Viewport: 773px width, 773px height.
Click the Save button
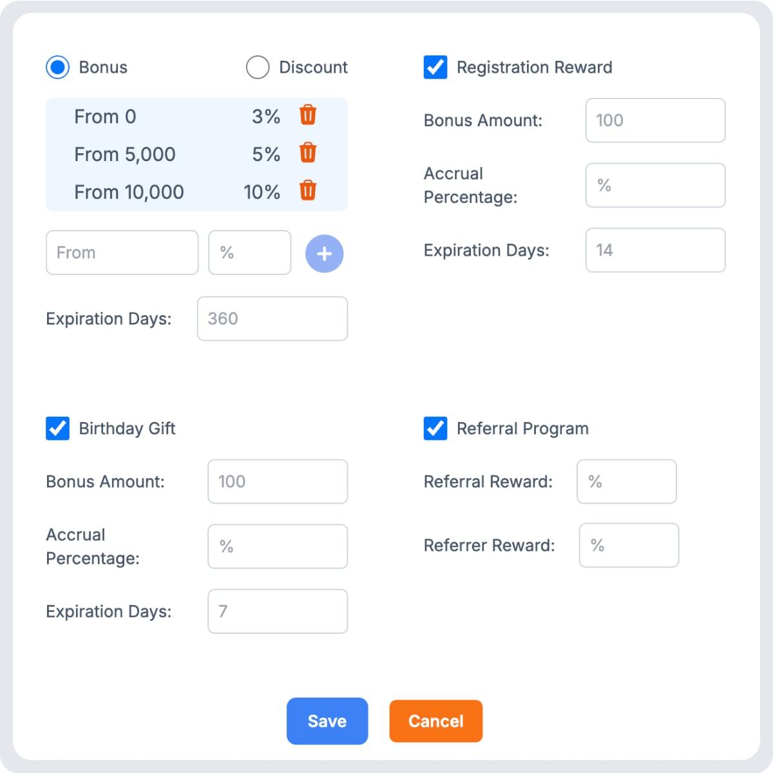click(327, 721)
